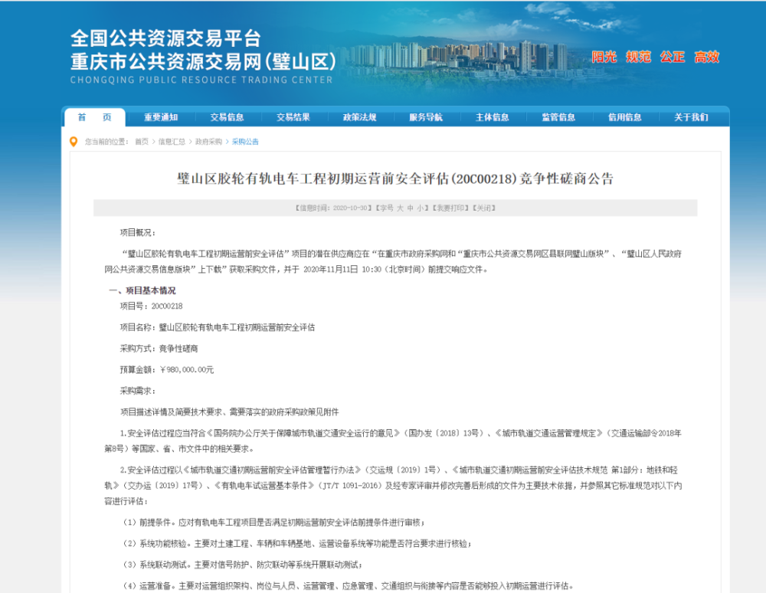Set font size to 中

[x=411, y=208]
